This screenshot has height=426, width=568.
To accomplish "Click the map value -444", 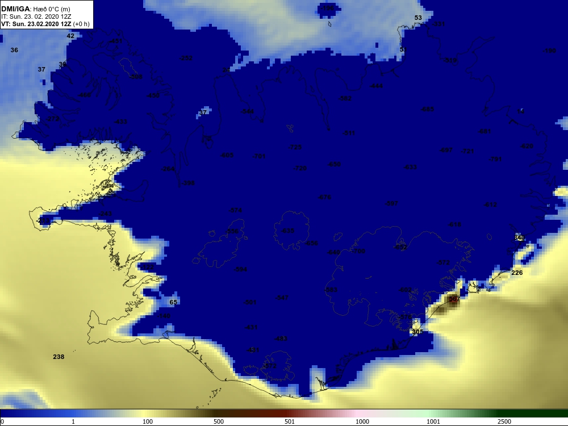I will pos(376,86).
